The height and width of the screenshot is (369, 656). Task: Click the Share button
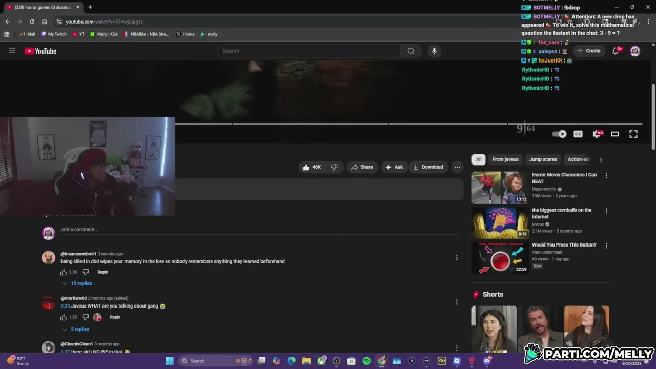pyautogui.click(x=362, y=167)
